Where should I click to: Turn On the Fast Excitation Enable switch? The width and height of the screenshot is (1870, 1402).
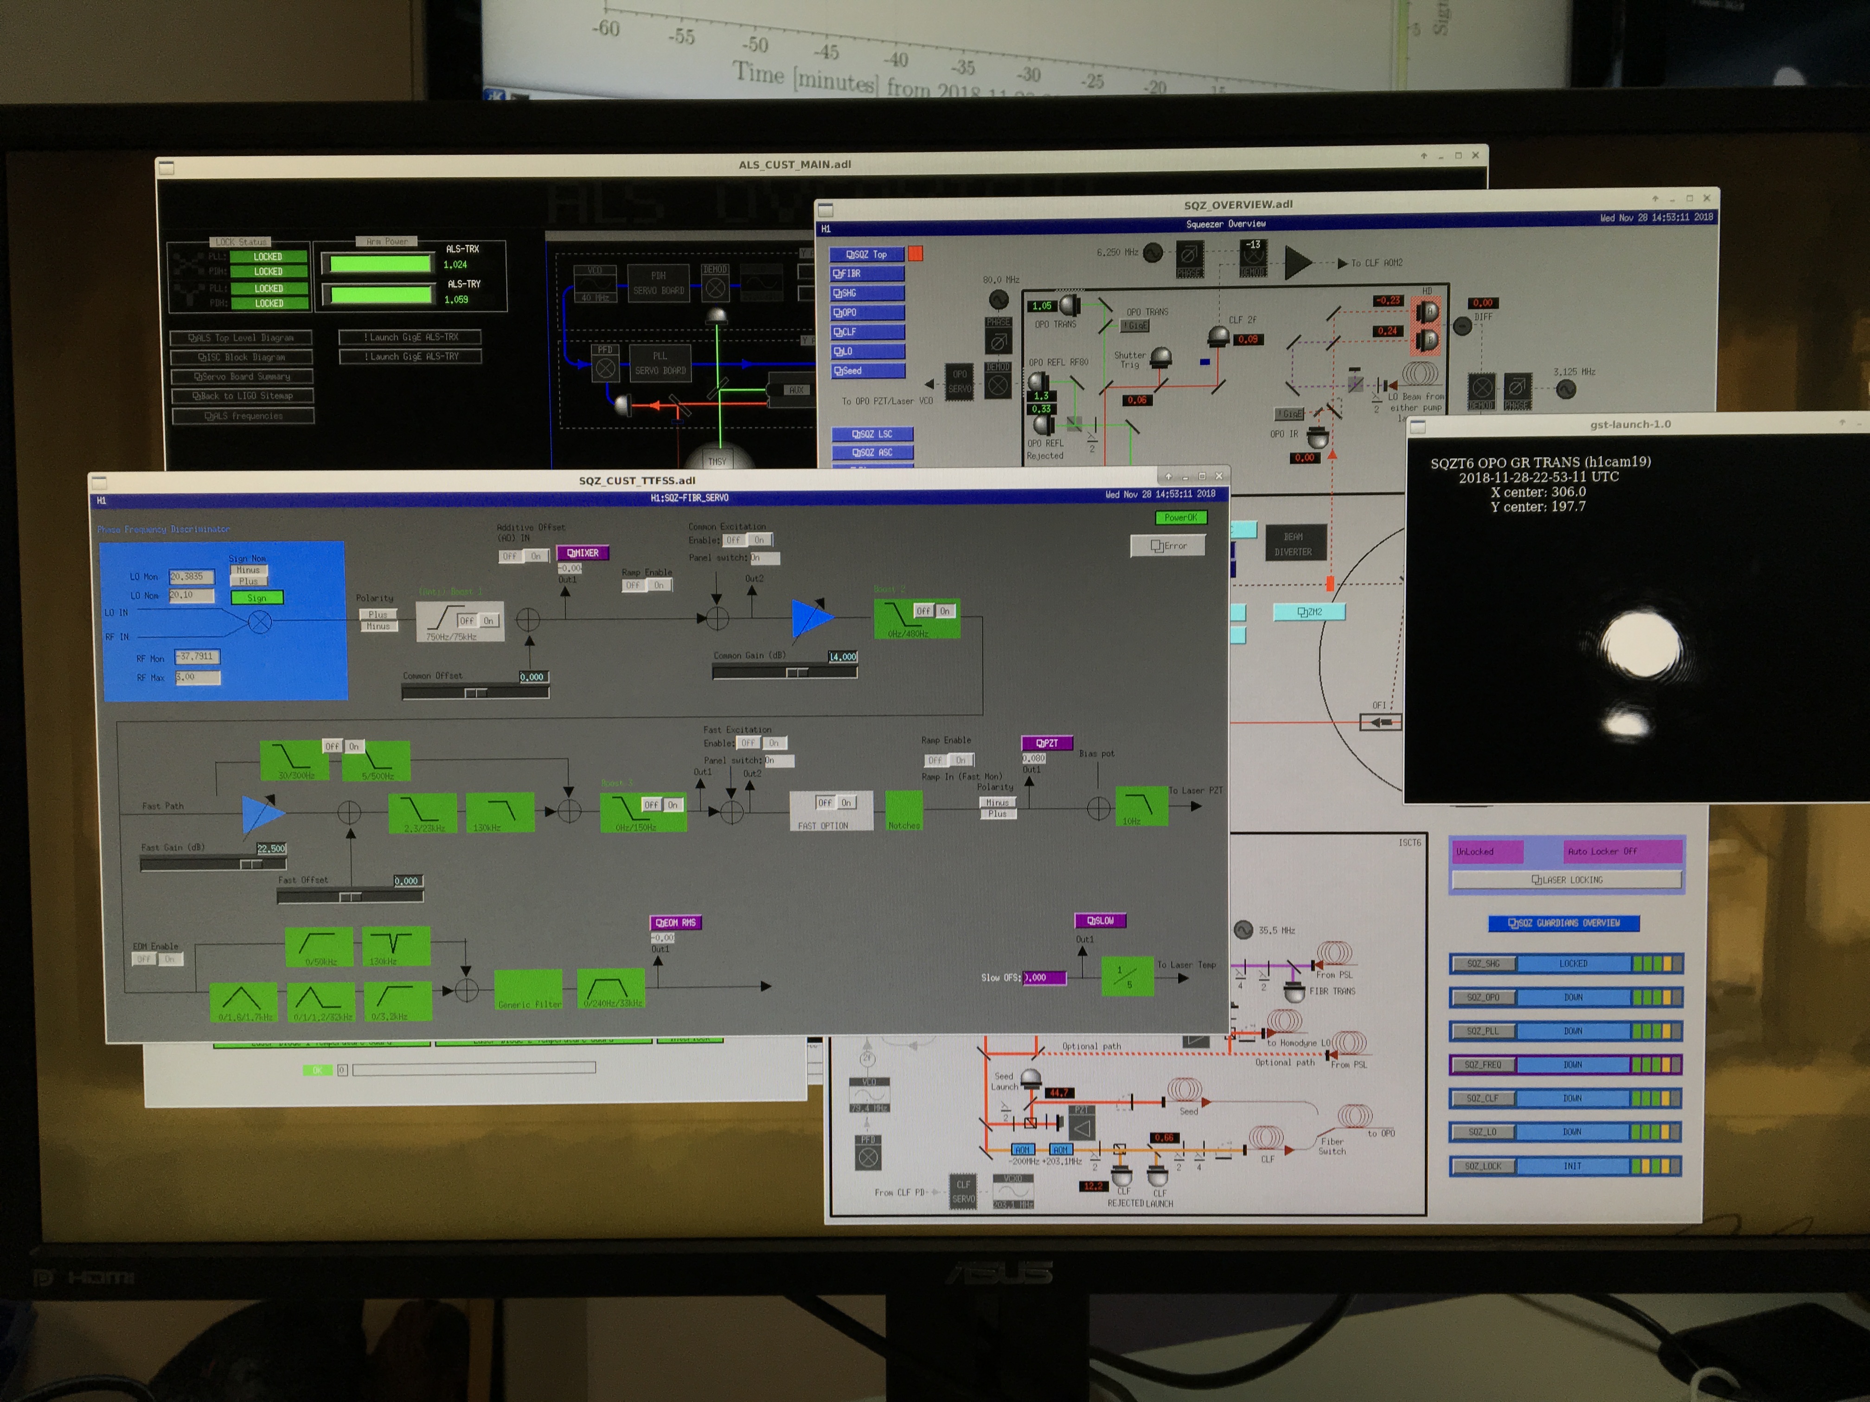click(x=774, y=743)
